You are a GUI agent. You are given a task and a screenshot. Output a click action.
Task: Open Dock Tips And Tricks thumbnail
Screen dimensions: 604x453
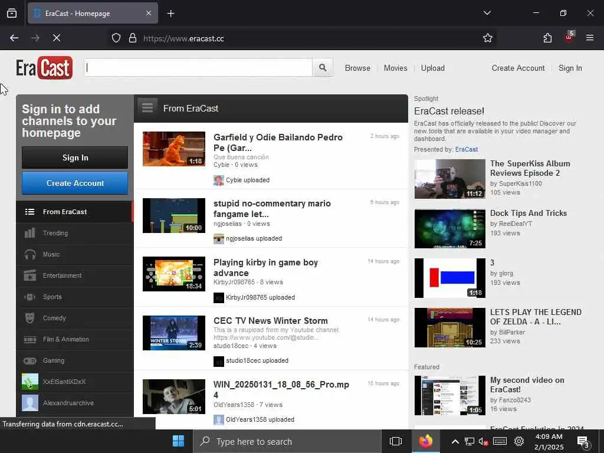coord(450,229)
